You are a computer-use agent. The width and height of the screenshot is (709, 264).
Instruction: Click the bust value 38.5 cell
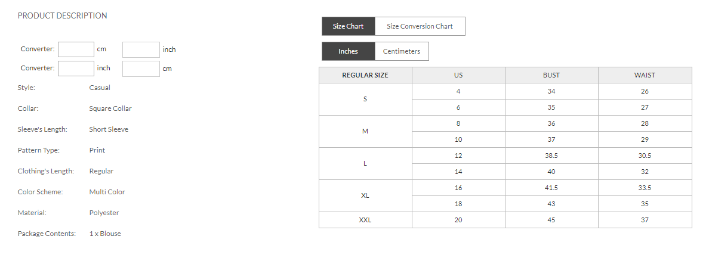click(x=551, y=156)
